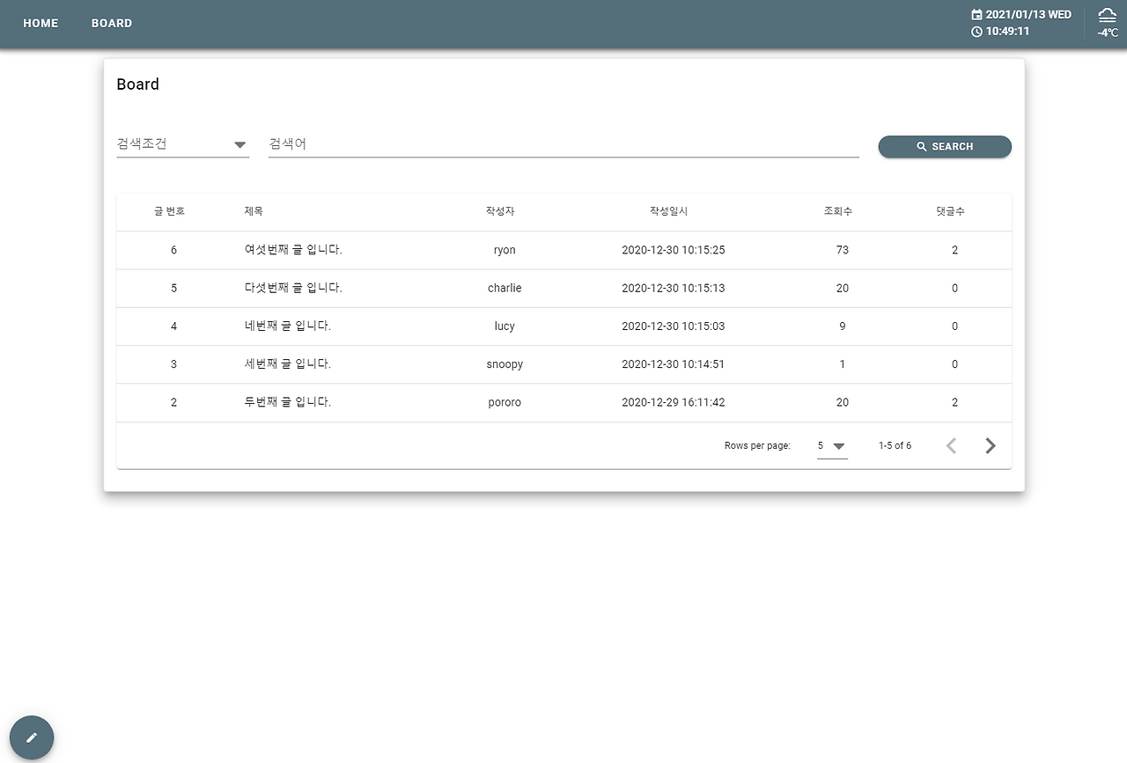Expand the rows-per-page arrow showing 5

[x=840, y=446]
